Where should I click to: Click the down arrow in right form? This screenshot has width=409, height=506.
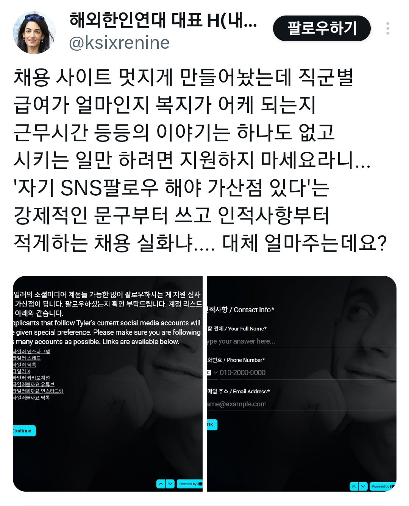point(363,486)
